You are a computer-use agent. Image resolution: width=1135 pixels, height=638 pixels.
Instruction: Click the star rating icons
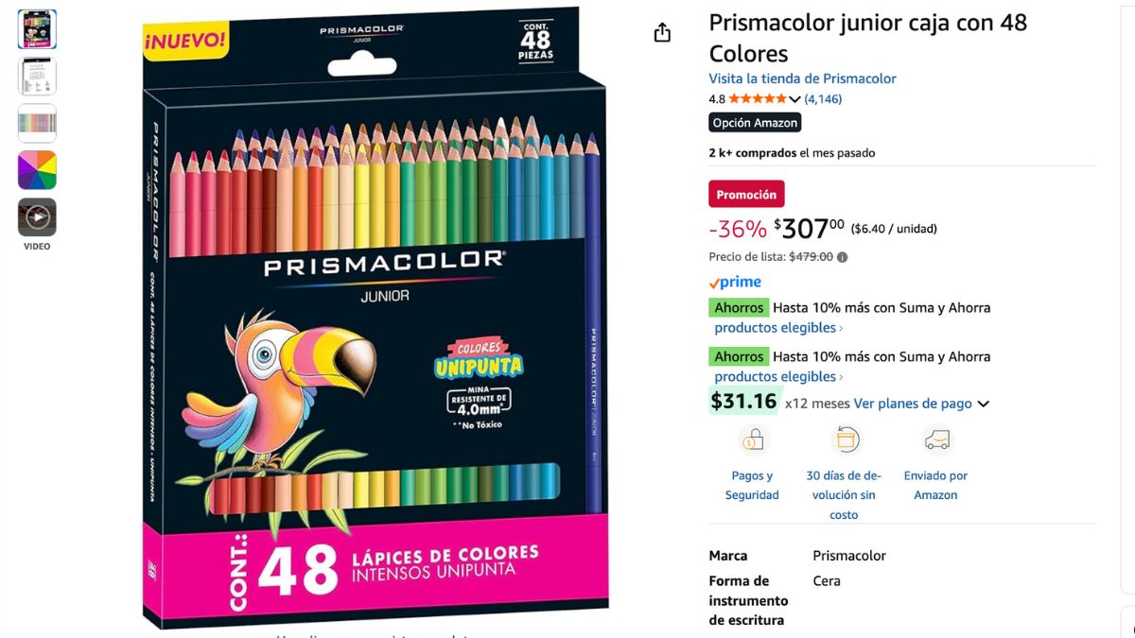tap(758, 99)
